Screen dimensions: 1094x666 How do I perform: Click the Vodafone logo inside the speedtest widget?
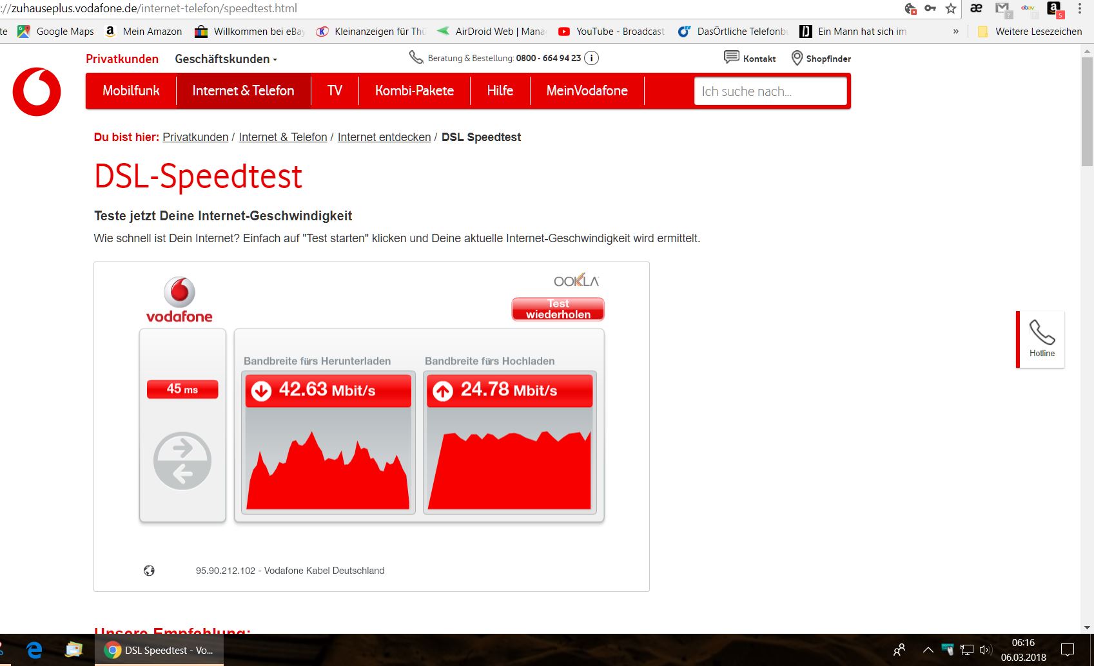(x=179, y=300)
